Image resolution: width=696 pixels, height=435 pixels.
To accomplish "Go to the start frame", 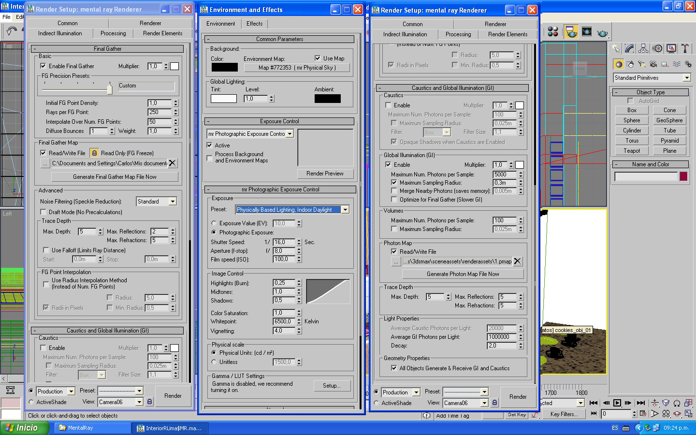I will (x=594, y=403).
